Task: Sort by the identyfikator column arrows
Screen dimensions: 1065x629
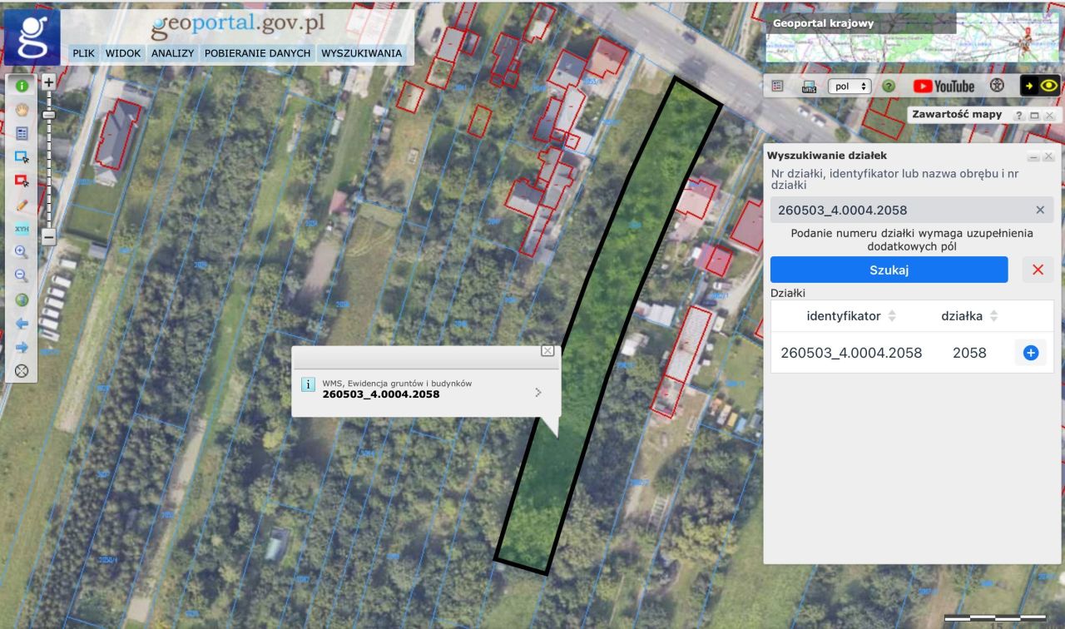Action: (891, 315)
